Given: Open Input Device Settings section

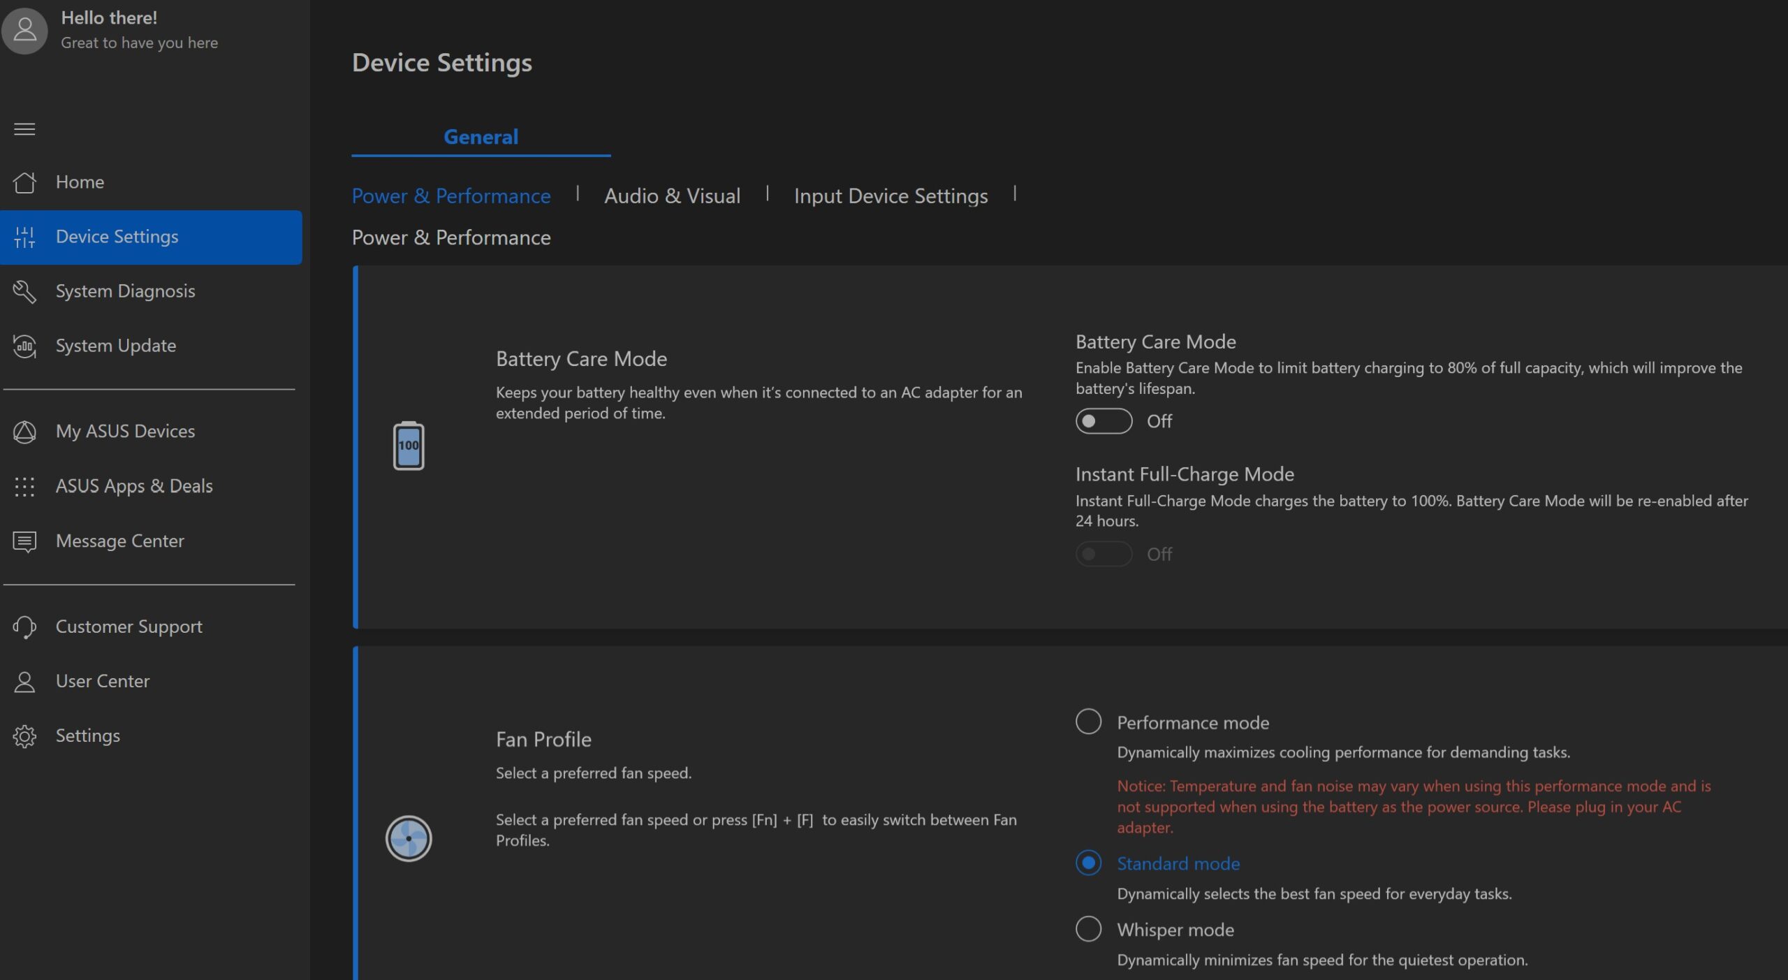Looking at the screenshot, I should click(890, 196).
